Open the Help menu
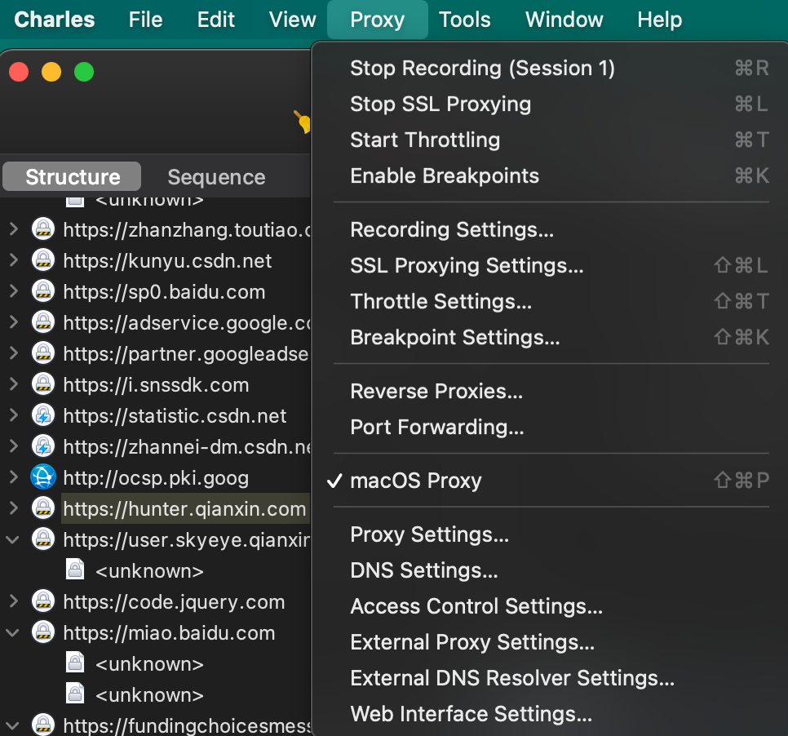This screenshot has height=736, width=788. tap(659, 20)
